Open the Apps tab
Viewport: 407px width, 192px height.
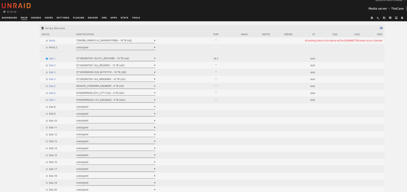(114, 18)
